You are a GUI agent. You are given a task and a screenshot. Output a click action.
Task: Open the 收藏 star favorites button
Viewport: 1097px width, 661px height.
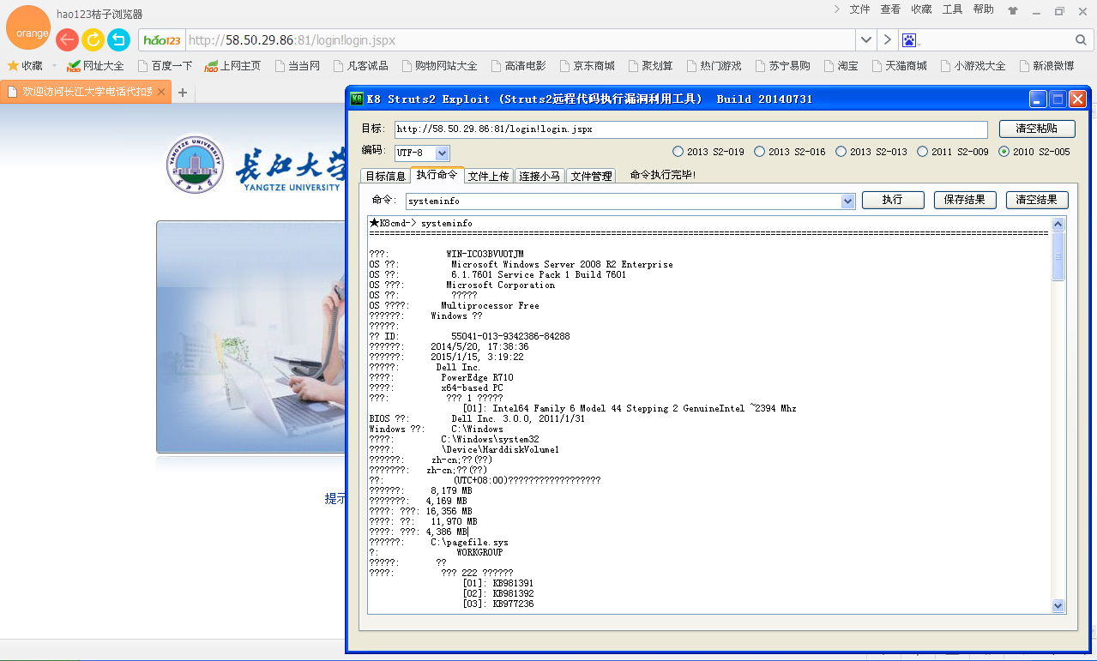25,66
